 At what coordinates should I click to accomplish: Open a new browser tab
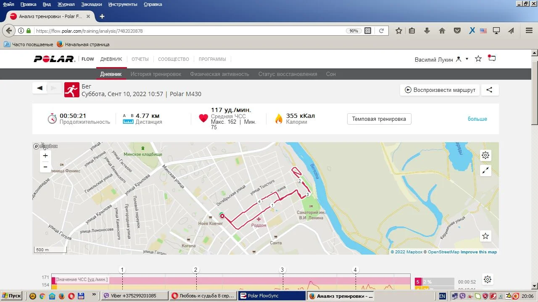pos(102,16)
